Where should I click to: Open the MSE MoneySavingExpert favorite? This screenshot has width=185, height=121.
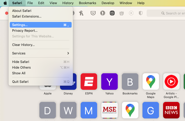point(110,110)
